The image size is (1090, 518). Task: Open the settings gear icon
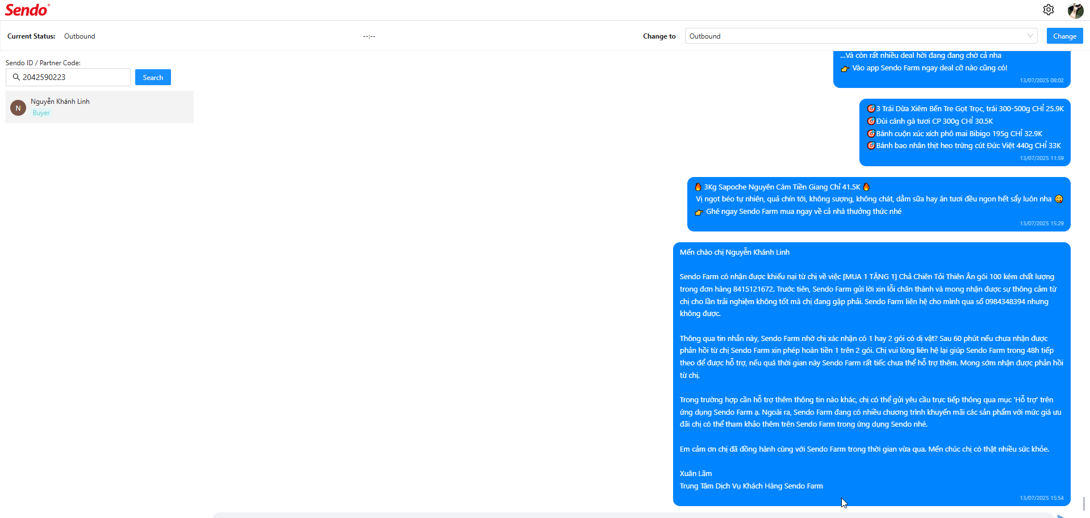pyautogui.click(x=1049, y=10)
